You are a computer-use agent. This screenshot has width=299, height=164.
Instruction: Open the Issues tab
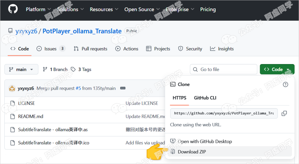(x=50, y=49)
